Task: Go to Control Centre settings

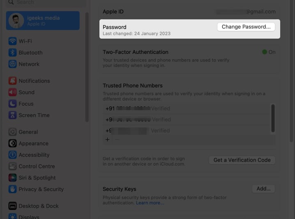Action: [37, 166]
